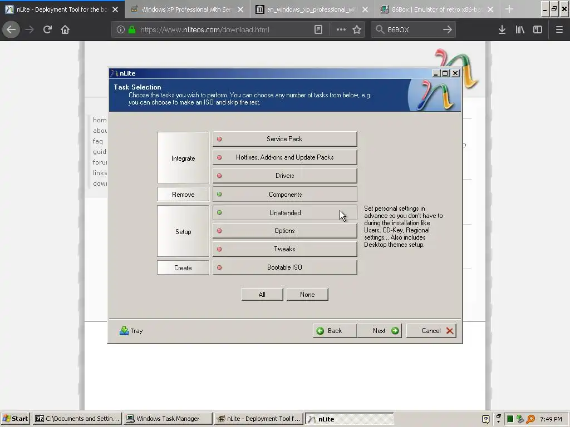Cancel the nLite wizard

coord(431,331)
